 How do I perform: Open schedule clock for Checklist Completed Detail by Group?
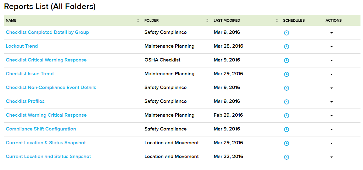(x=286, y=33)
